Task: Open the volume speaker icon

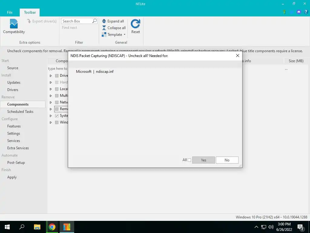Action: pyautogui.click(x=271, y=227)
